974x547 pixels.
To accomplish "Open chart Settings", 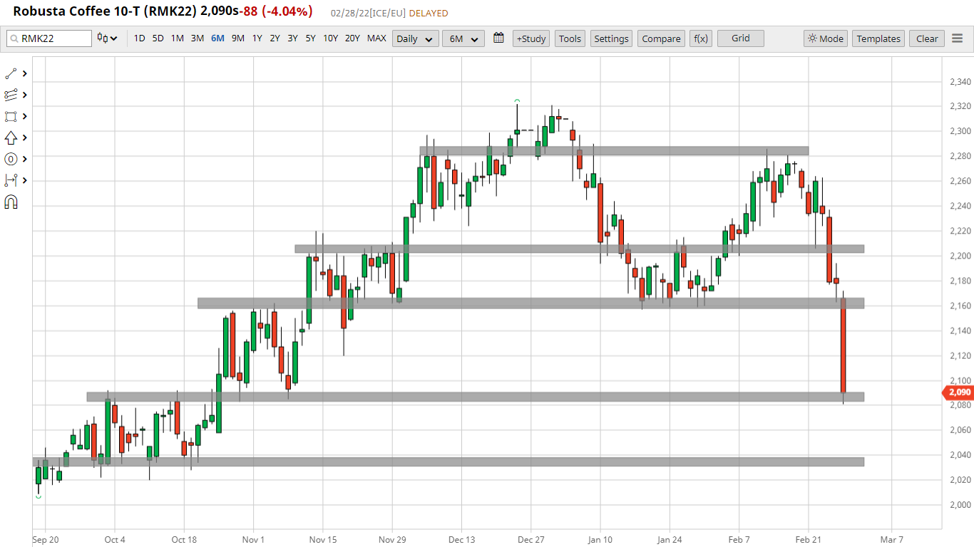I will coord(611,38).
